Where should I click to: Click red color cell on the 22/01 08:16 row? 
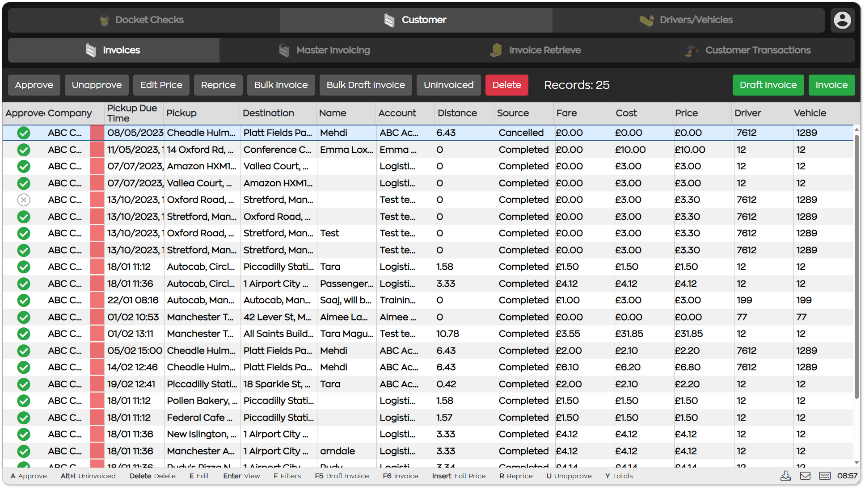pos(97,300)
